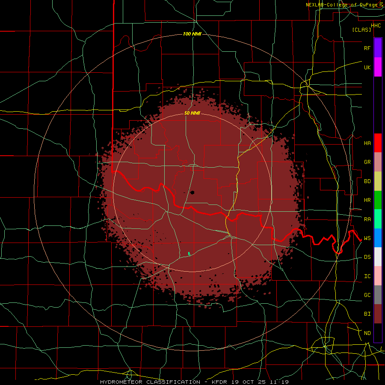Viewport: 385px width, 385px height.
Task: Click the KFDR station identifier
Action: (x=220, y=382)
